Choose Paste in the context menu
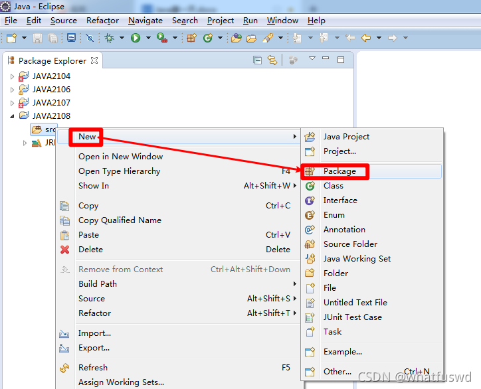The image size is (481, 389). point(178,235)
